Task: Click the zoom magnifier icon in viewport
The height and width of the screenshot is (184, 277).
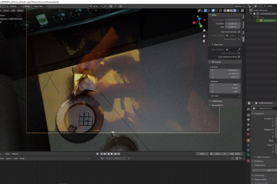Action: [204, 31]
